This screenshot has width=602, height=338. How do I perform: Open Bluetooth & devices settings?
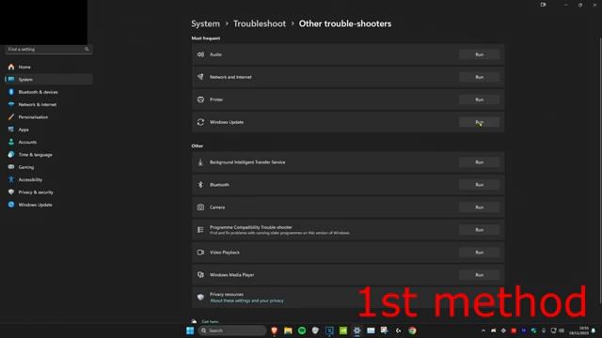pos(48,92)
